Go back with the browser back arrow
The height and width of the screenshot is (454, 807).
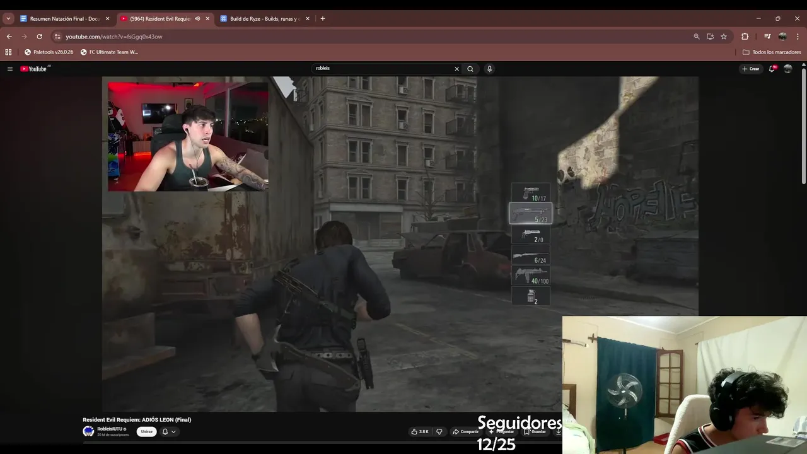pos(9,37)
